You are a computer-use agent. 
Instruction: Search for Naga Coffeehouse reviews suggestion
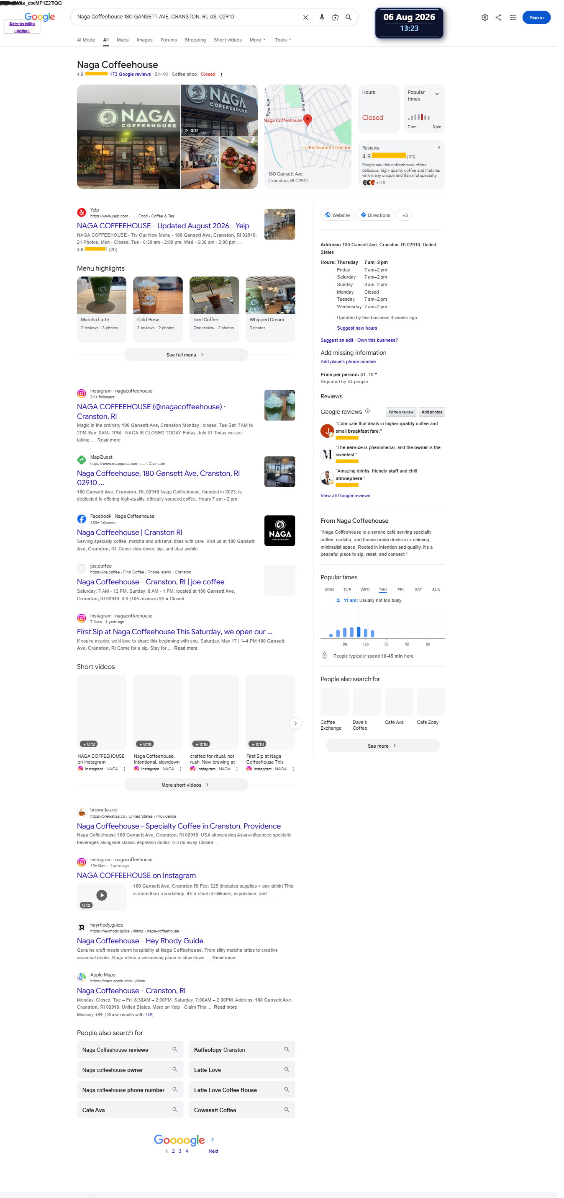pos(130,1049)
